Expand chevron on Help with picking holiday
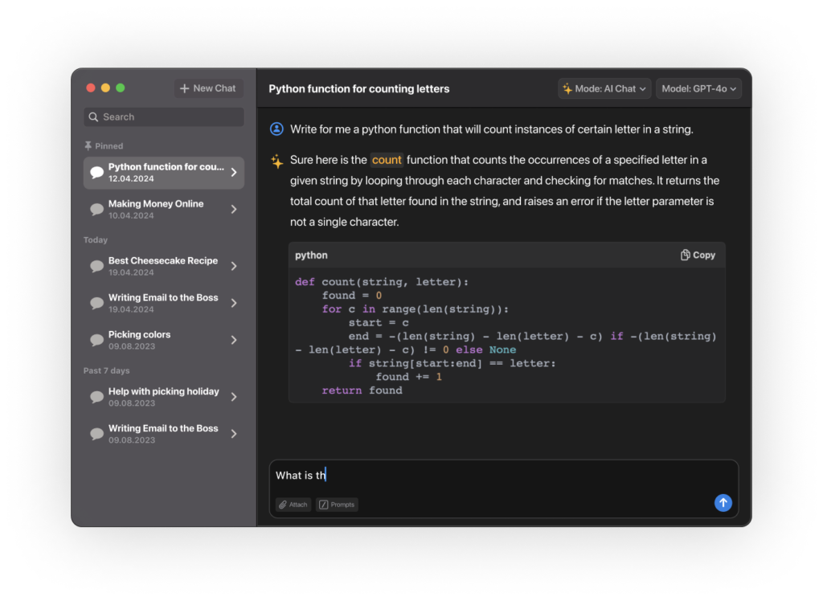This screenshot has width=823, height=601. tap(234, 397)
